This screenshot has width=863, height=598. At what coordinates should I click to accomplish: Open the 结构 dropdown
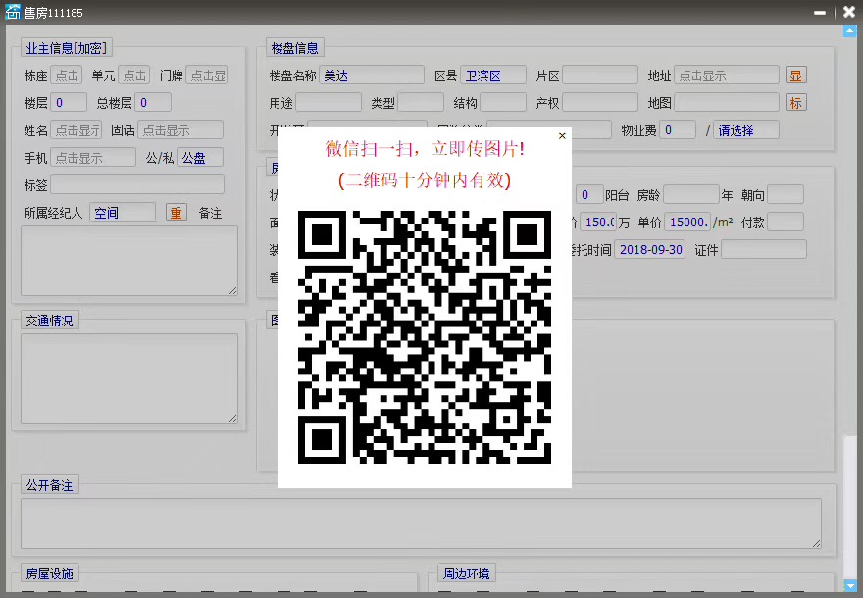(503, 102)
